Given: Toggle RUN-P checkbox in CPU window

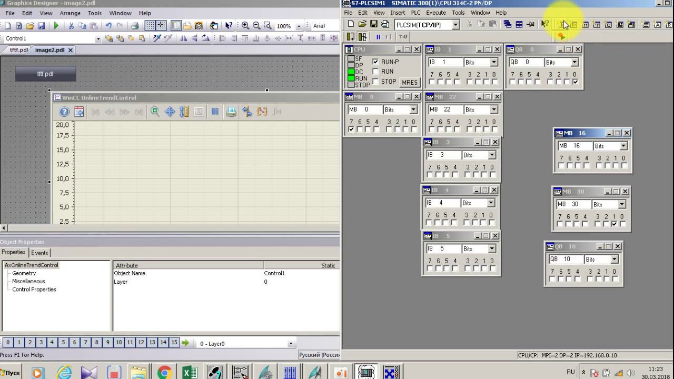Looking at the screenshot, I should click(375, 62).
